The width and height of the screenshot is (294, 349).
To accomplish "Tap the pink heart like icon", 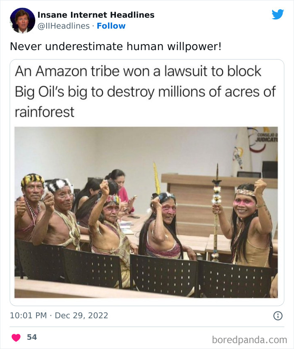I will 16,338.
